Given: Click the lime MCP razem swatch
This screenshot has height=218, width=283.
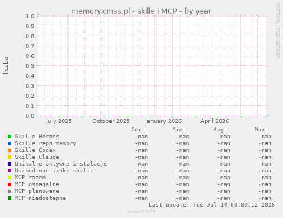Looking at the screenshot, I should point(10,178).
